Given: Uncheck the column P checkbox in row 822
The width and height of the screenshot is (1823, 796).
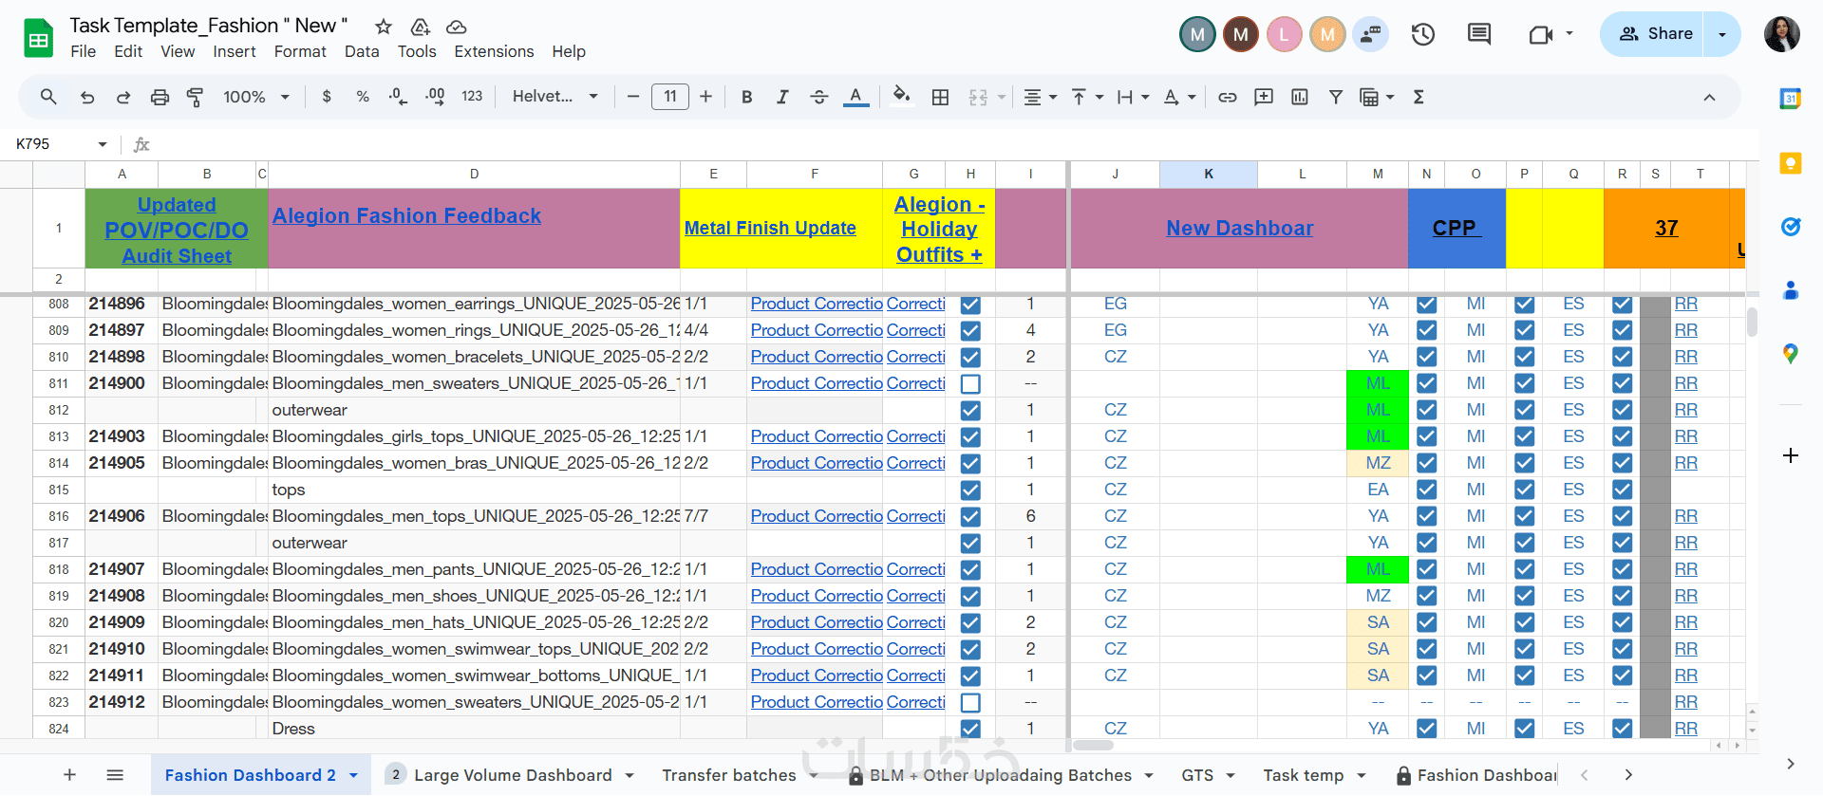Looking at the screenshot, I should 1525,676.
